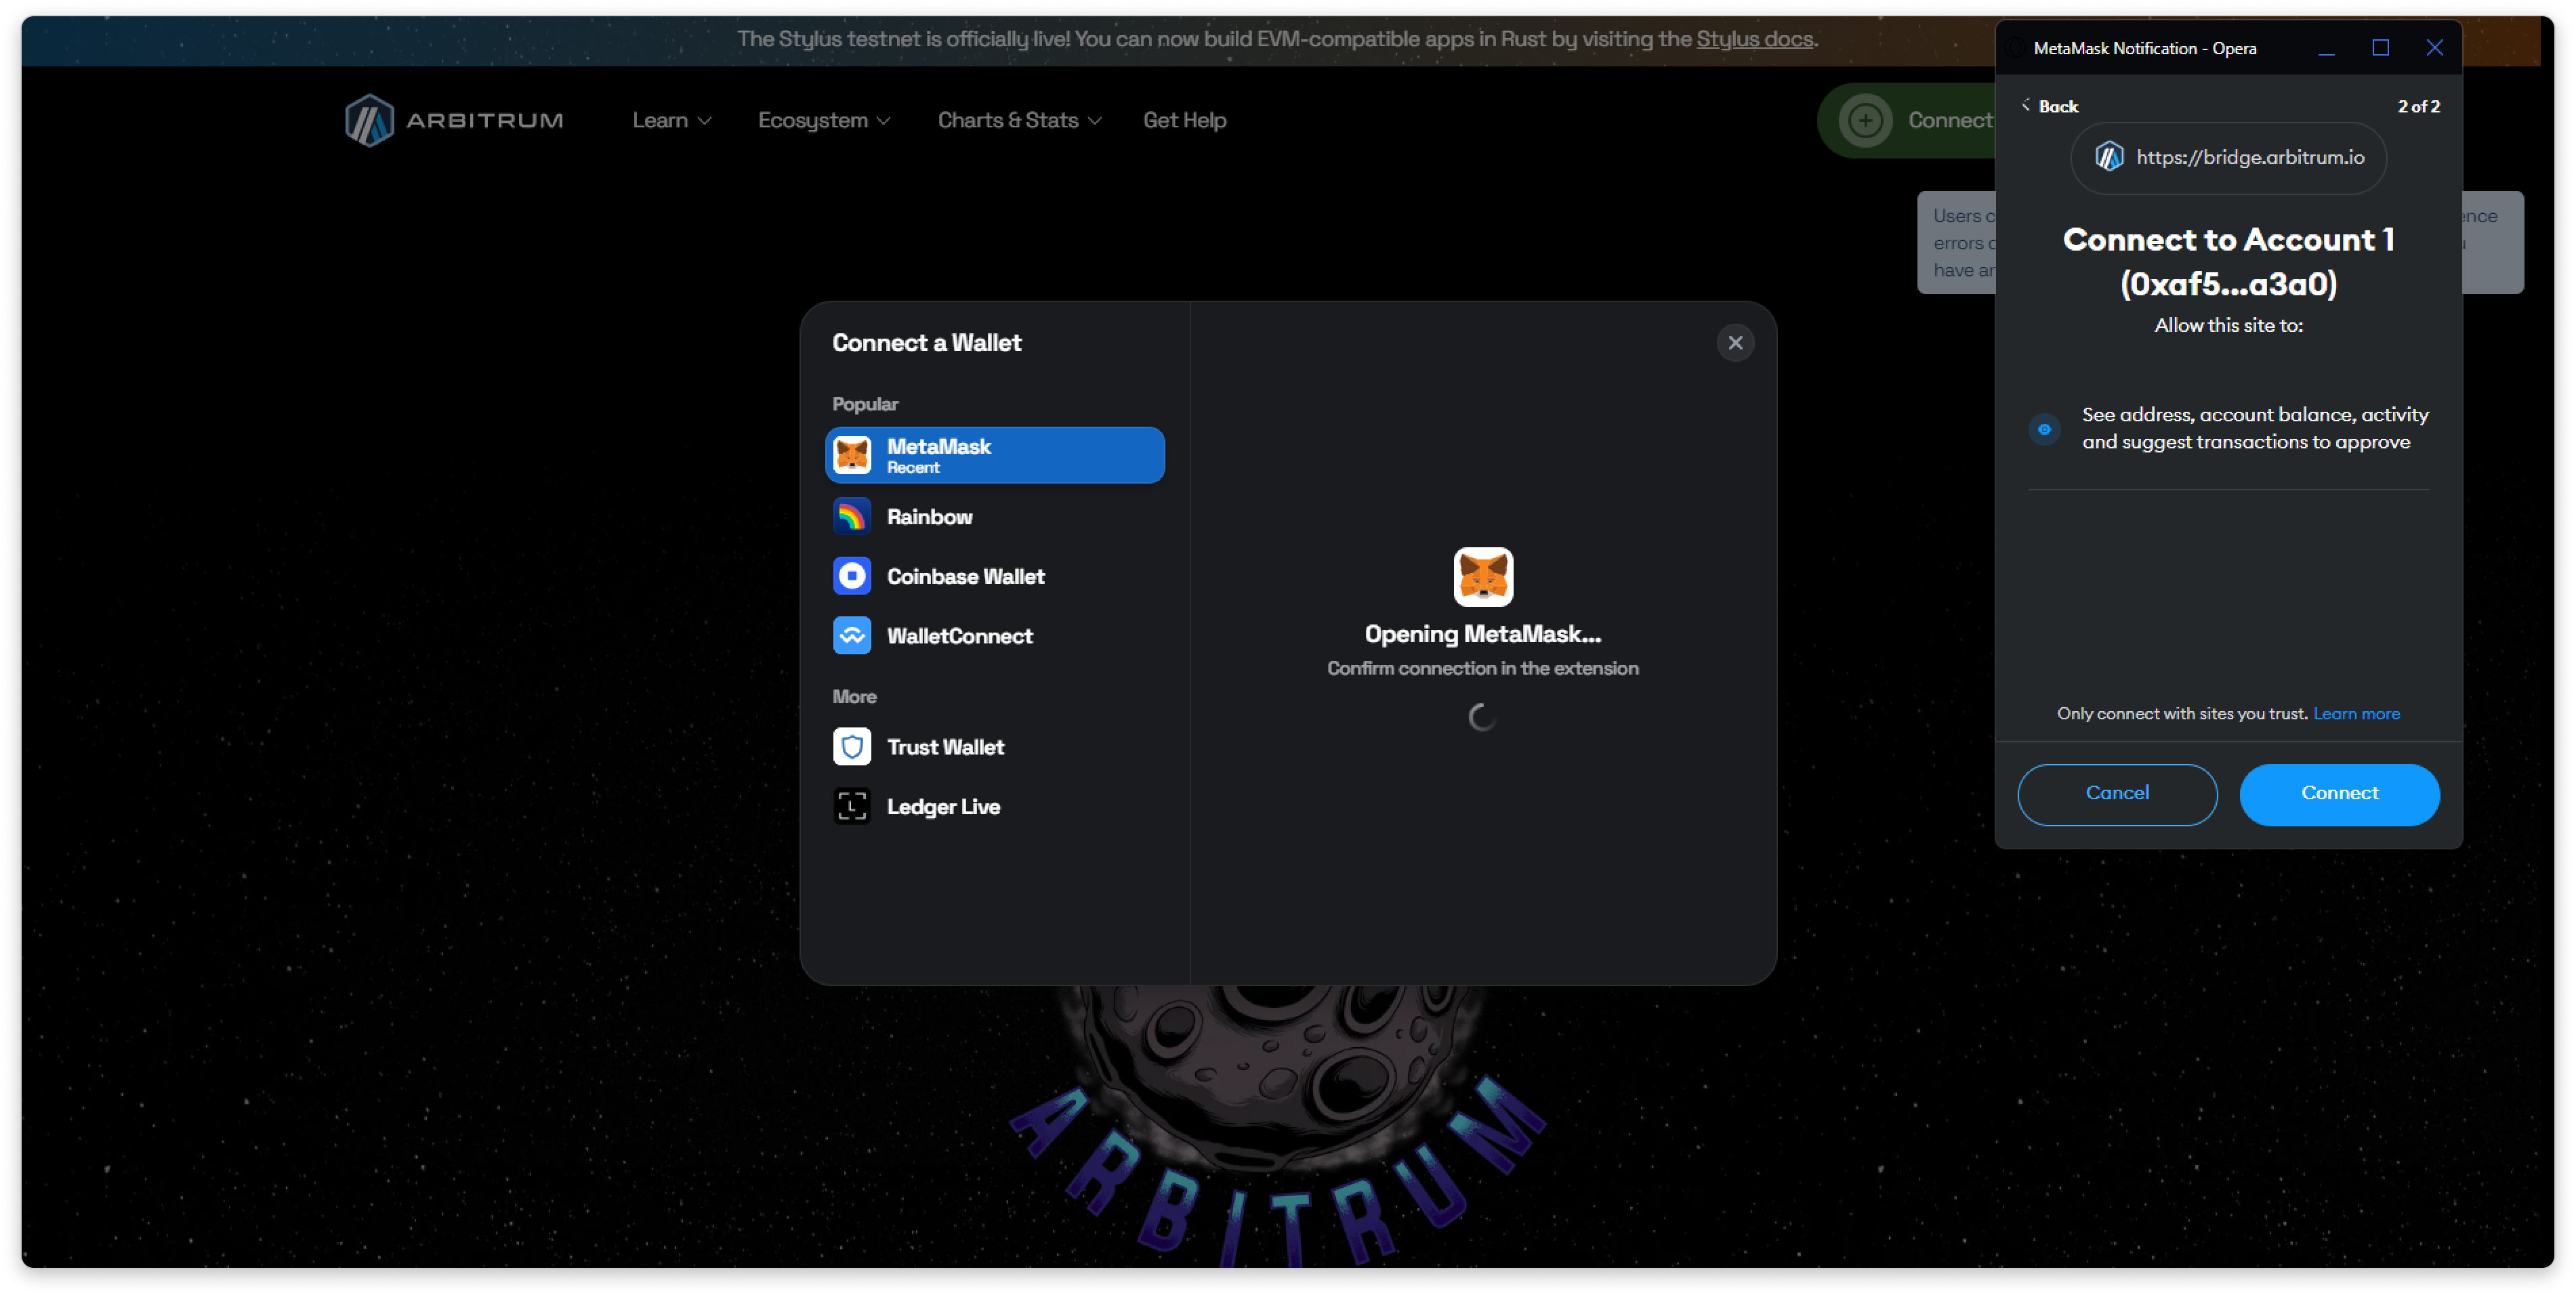Pick the WalletConnect icon

pos(852,636)
